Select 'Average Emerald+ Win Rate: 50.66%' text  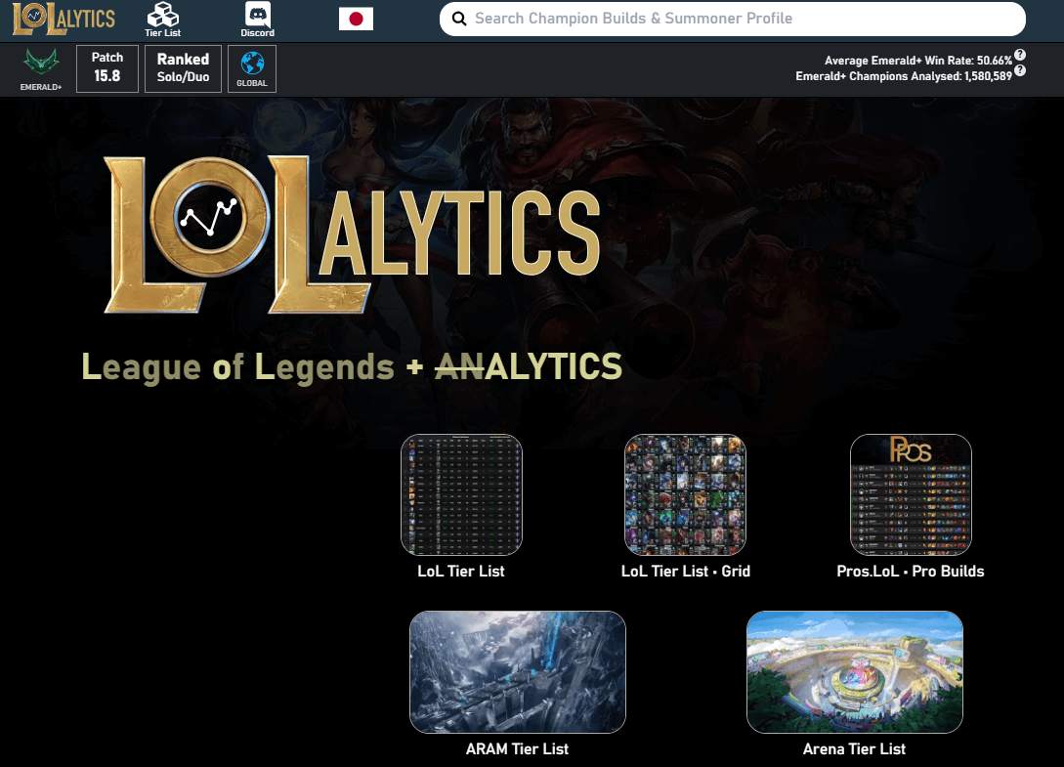coord(918,61)
